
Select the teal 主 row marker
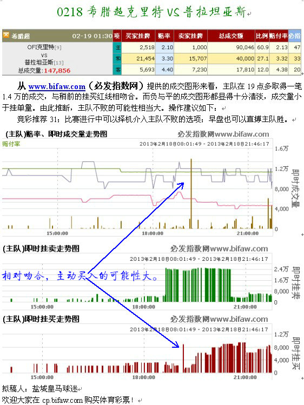(x=118, y=48)
